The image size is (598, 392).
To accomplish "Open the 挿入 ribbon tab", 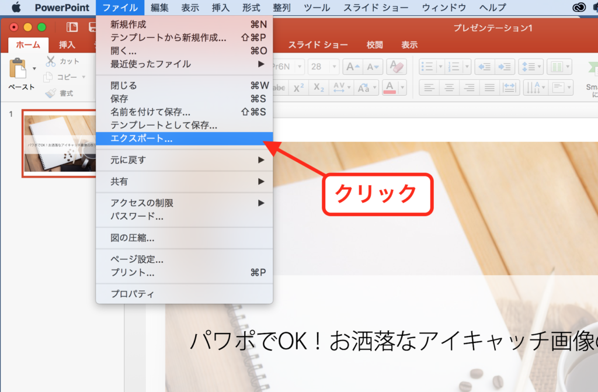I will tap(67, 45).
